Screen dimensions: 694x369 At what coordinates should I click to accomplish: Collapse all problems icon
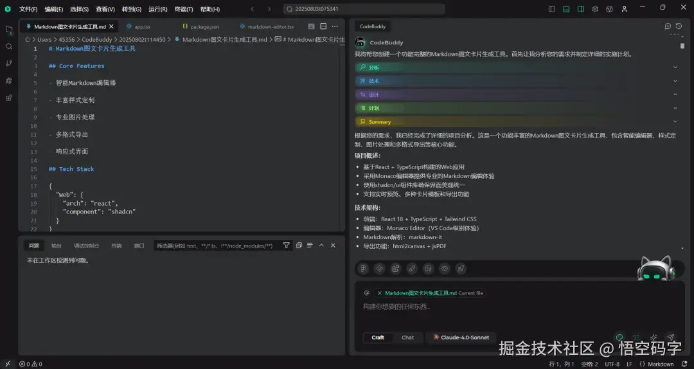pyautogui.click(x=299, y=246)
